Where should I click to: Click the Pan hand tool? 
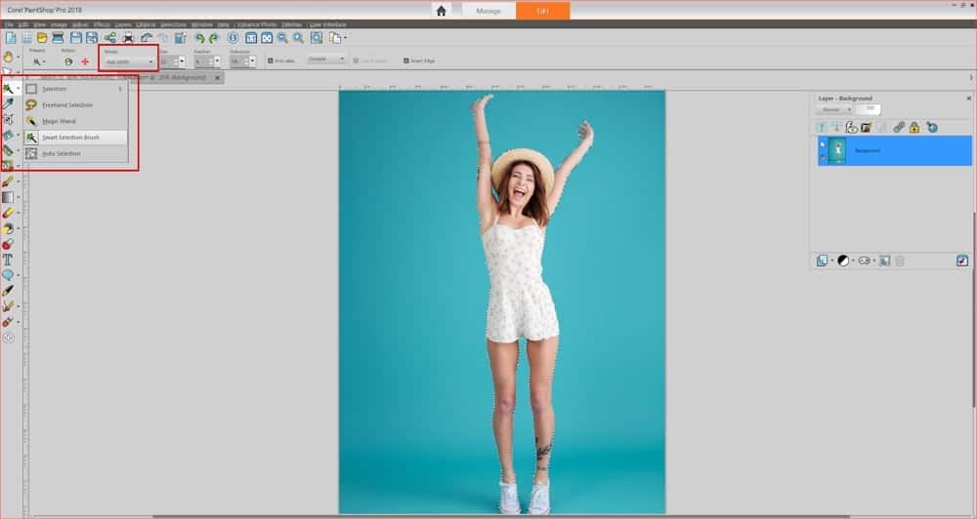8,56
